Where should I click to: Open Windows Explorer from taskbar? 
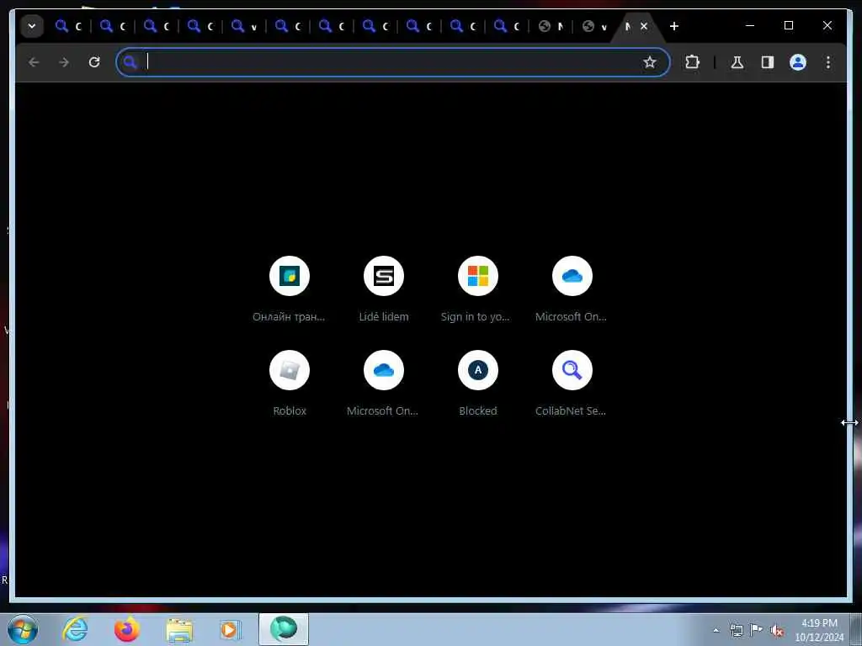point(178,629)
